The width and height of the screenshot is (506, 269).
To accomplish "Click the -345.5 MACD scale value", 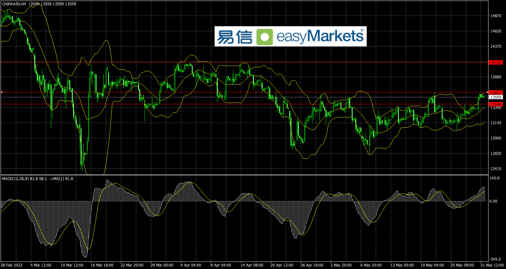I will tap(495, 259).
